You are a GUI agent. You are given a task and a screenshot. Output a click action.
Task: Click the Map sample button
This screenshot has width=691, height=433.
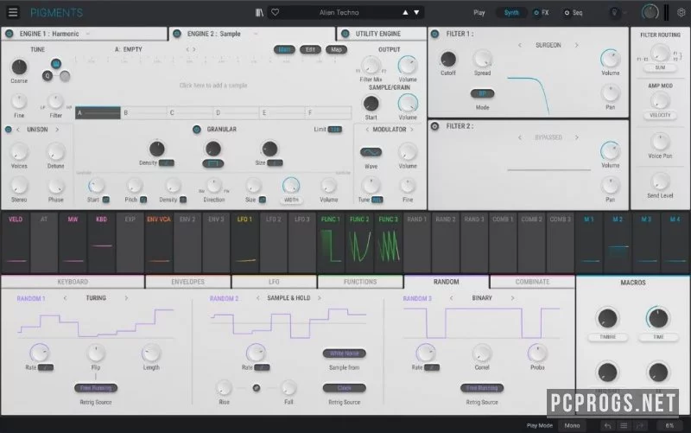[x=336, y=49]
